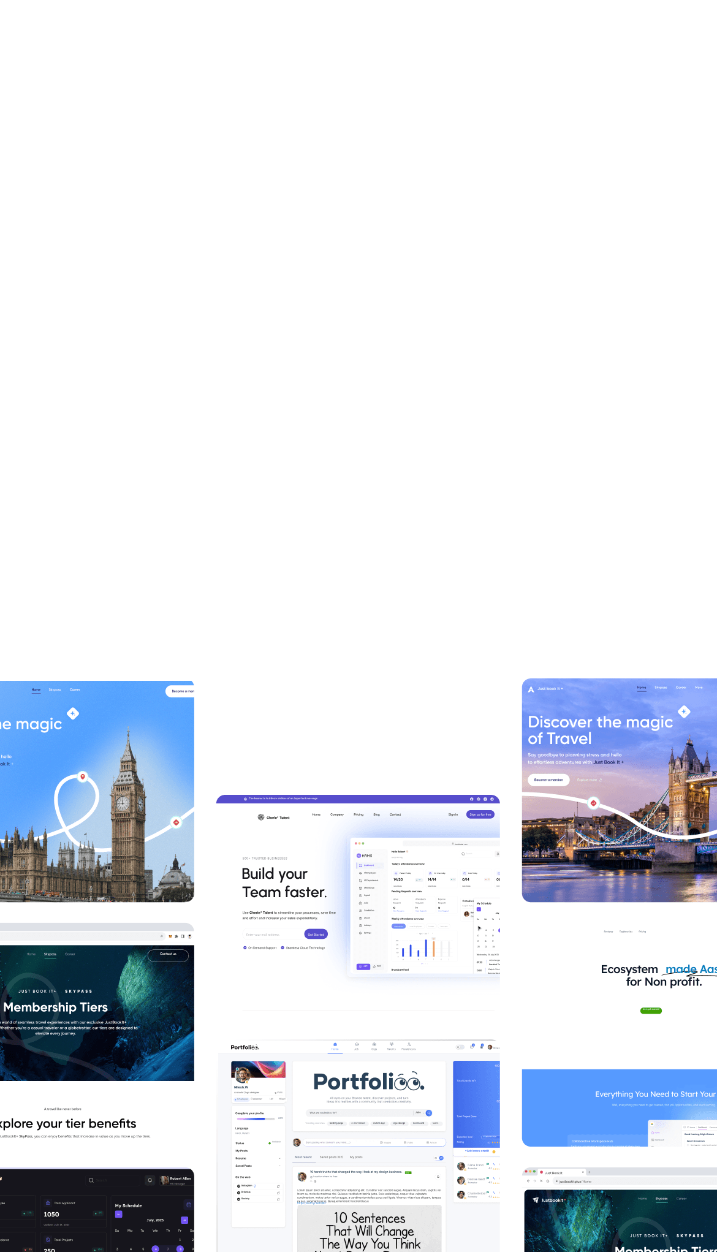This screenshot has width=717, height=1252.
Task: Open the Dribbble external link icon
Action: 278,1193
